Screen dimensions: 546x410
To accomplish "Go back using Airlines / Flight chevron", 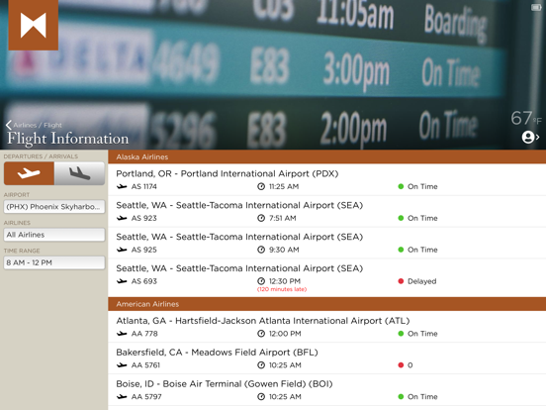I will coord(9,125).
